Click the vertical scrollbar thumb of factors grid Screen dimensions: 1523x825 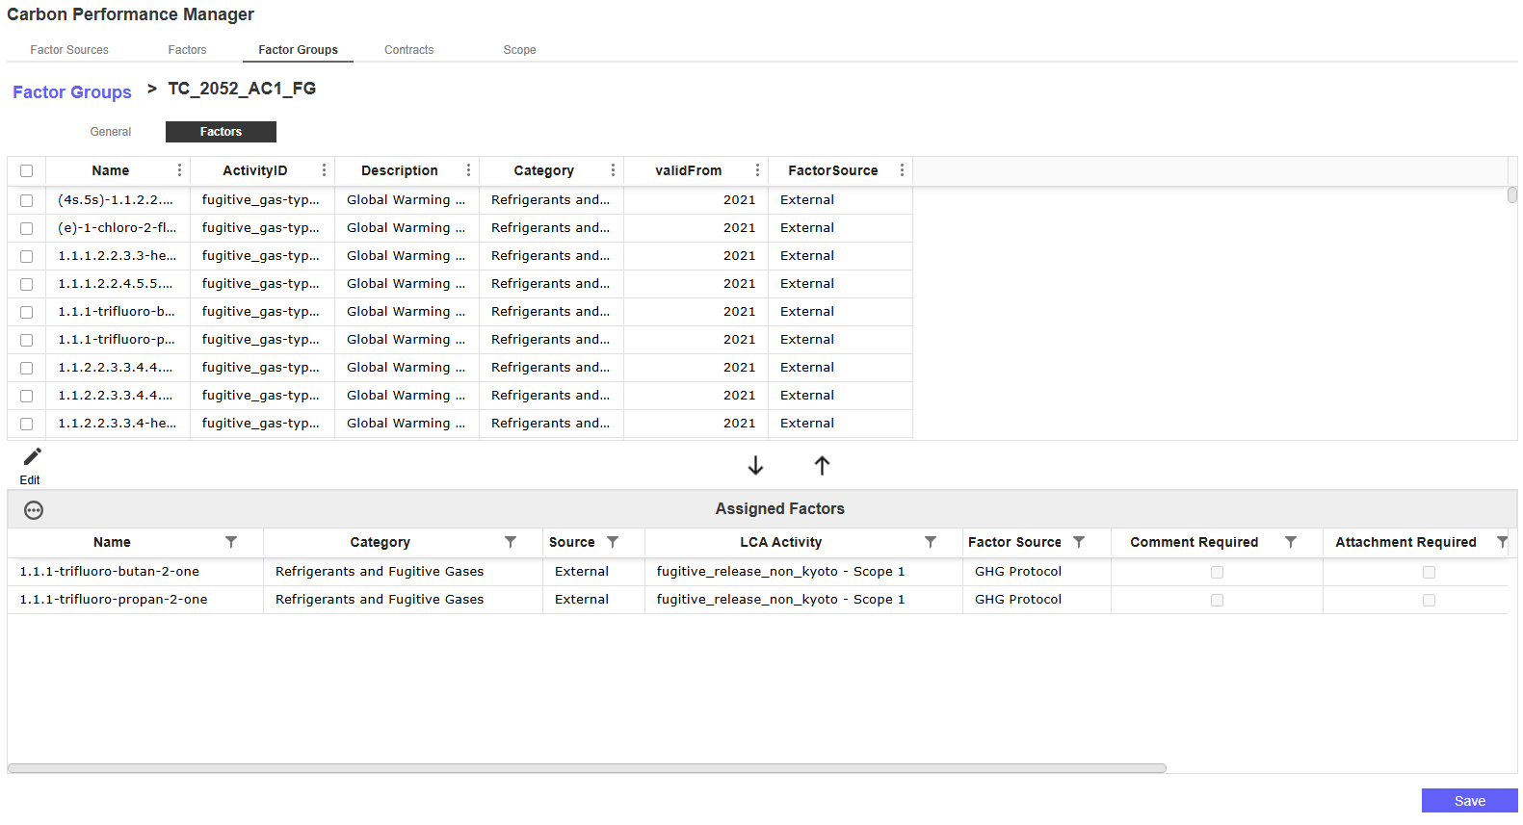pyautogui.click(x=1512, y=194)
